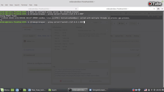This screenshot has height=92, width=164.
Task: Click Cancel recording in SimpleScreenRecorder
Action: pyautogui.click(x=67, y=81)
